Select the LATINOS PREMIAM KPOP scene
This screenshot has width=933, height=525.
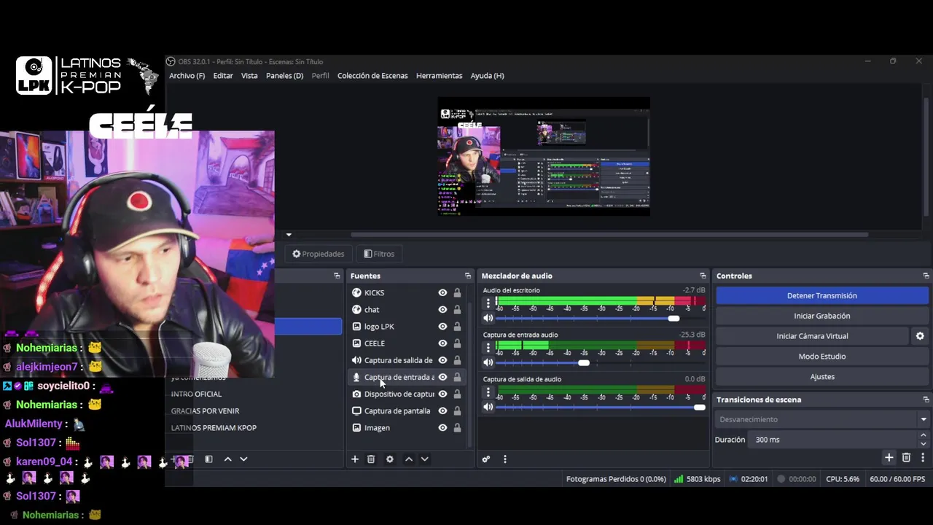pos(214,428)
